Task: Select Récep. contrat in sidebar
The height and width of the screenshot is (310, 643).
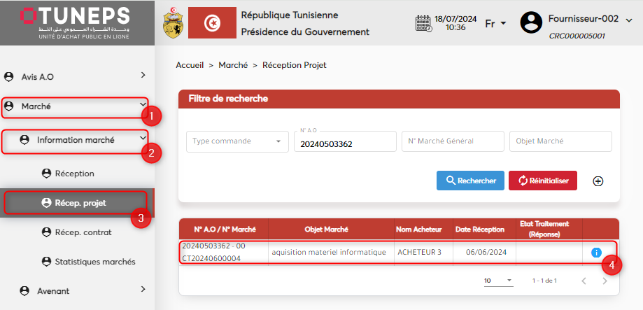Action: tap(83, 232)
